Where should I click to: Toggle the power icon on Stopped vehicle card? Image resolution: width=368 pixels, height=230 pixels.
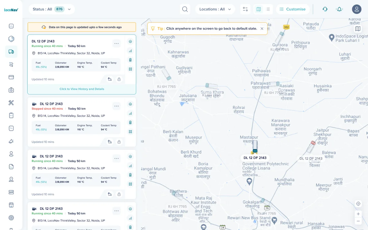[x=130, y=104]
